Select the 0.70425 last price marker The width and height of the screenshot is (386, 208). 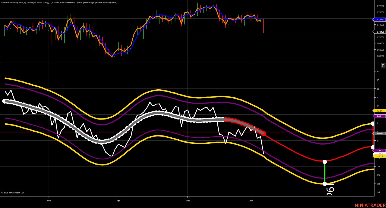point(379,32)
